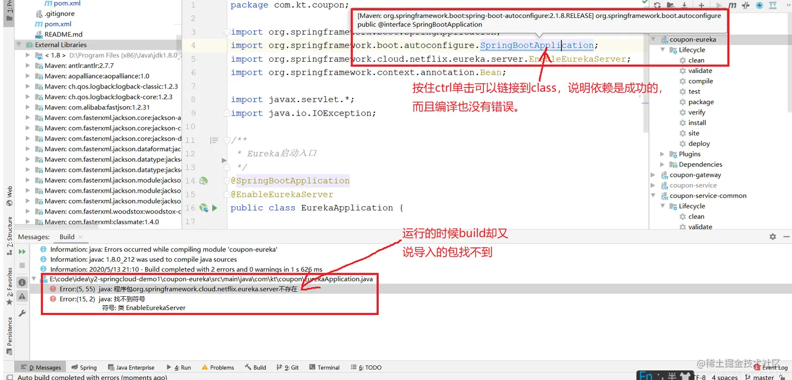Image resolution: width=792 pixels, height=380 pixels.
Task: Click the Spring bean gutter icon on line 16
Action: (x=203, y=208)
